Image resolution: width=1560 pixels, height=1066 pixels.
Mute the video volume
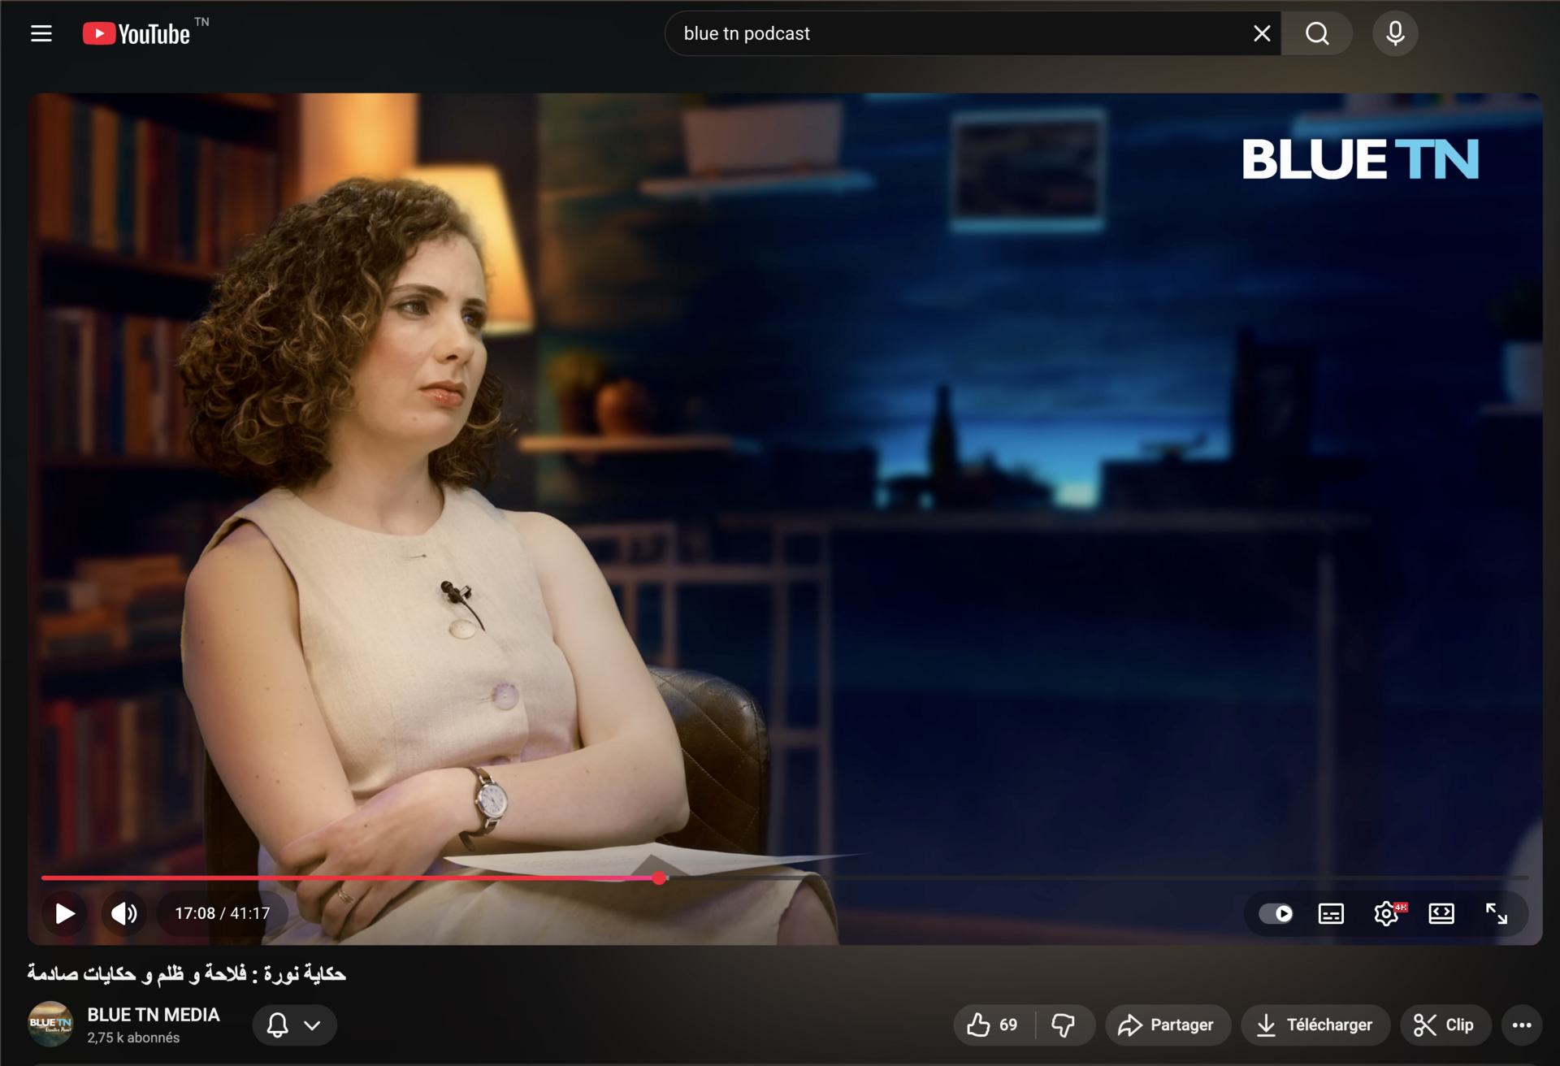(x=123, y=913)
